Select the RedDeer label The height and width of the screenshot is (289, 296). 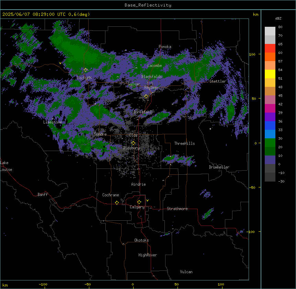coord(151,88)
